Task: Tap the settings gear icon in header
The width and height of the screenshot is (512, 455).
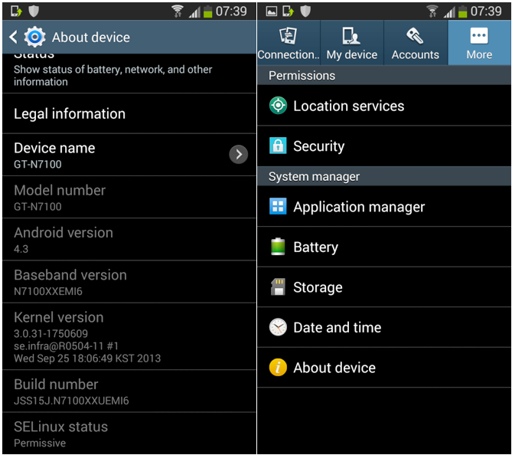Action: point(35,37)
